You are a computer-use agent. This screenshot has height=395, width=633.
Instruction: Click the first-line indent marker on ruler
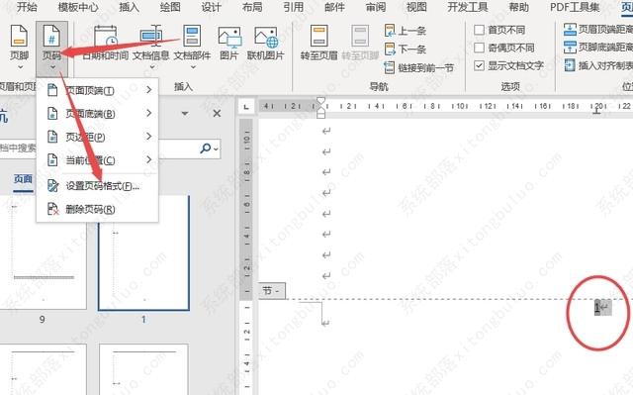pos(320,101)
